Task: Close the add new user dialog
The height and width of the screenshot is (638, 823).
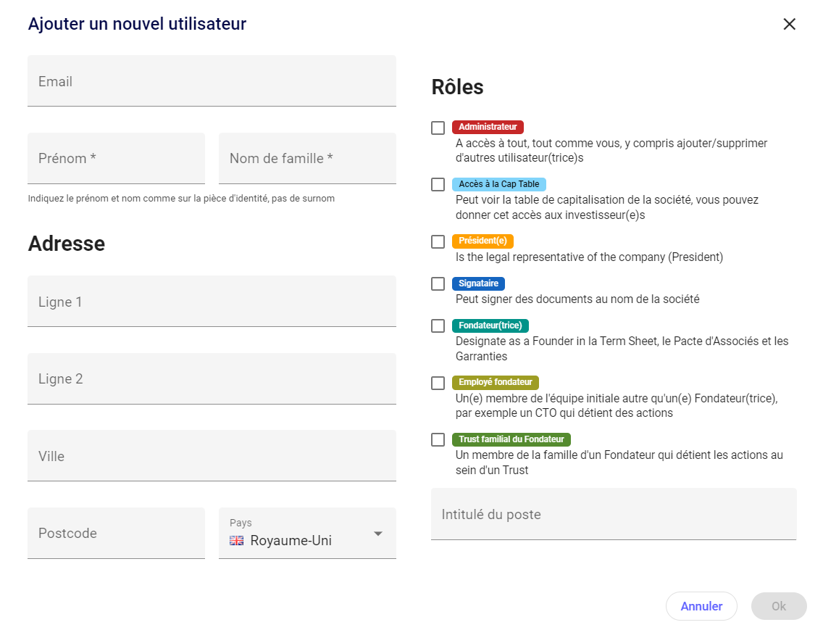Action: (789, 24)
